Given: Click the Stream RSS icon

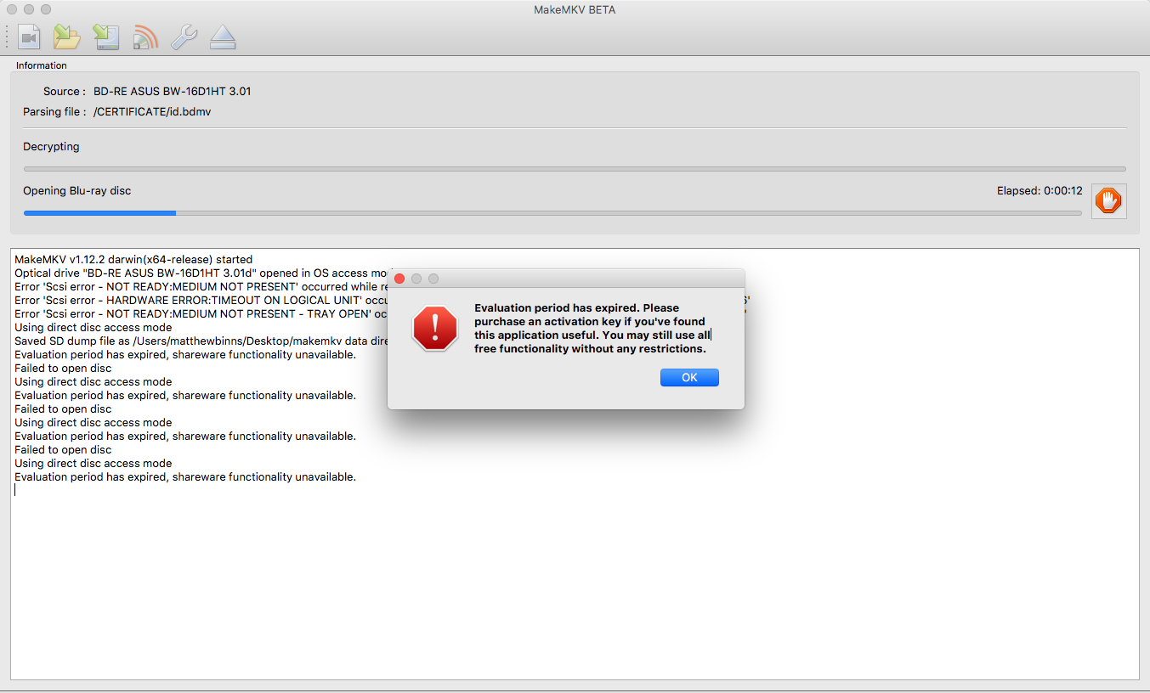Looking at the screenshot, I should 145,37.
